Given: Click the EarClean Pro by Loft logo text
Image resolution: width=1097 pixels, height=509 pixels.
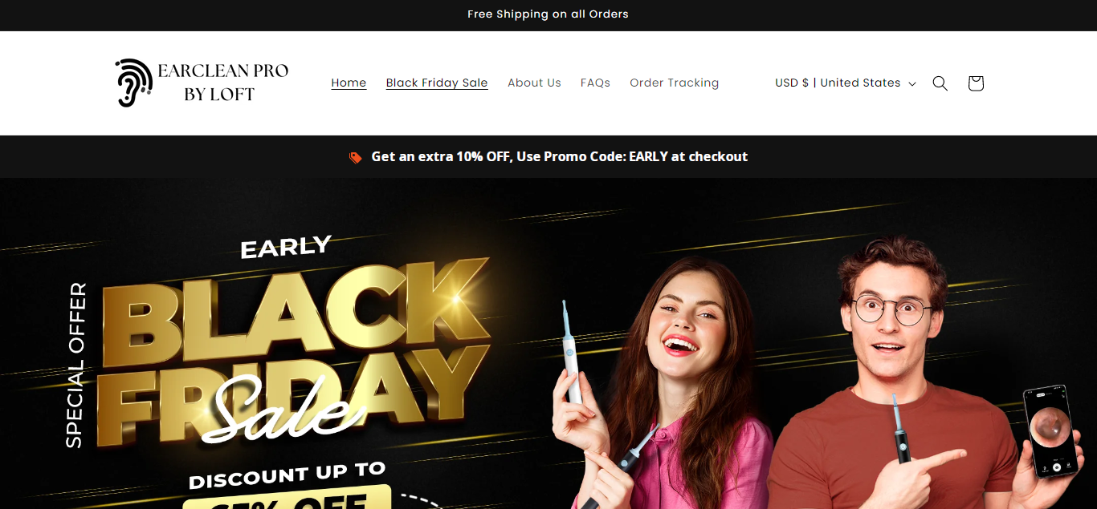Looking at the screenshot, I should tap(222, 83).
